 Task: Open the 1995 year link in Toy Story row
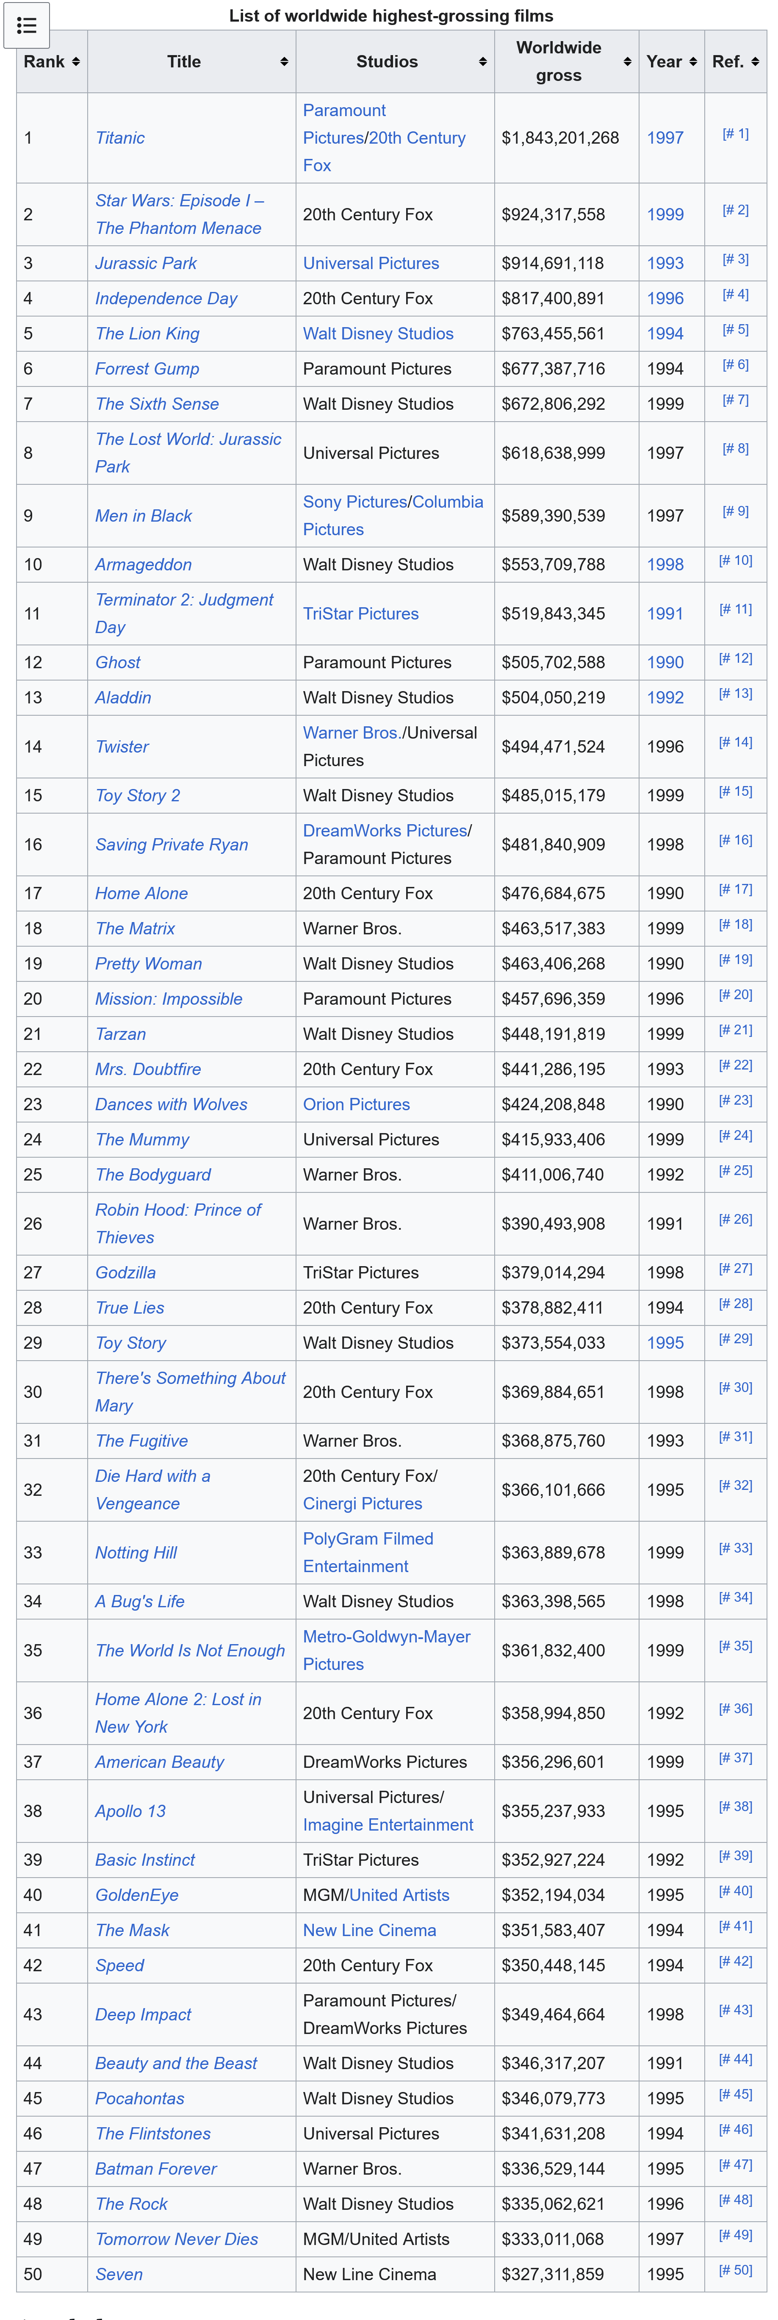point(665,1343)
